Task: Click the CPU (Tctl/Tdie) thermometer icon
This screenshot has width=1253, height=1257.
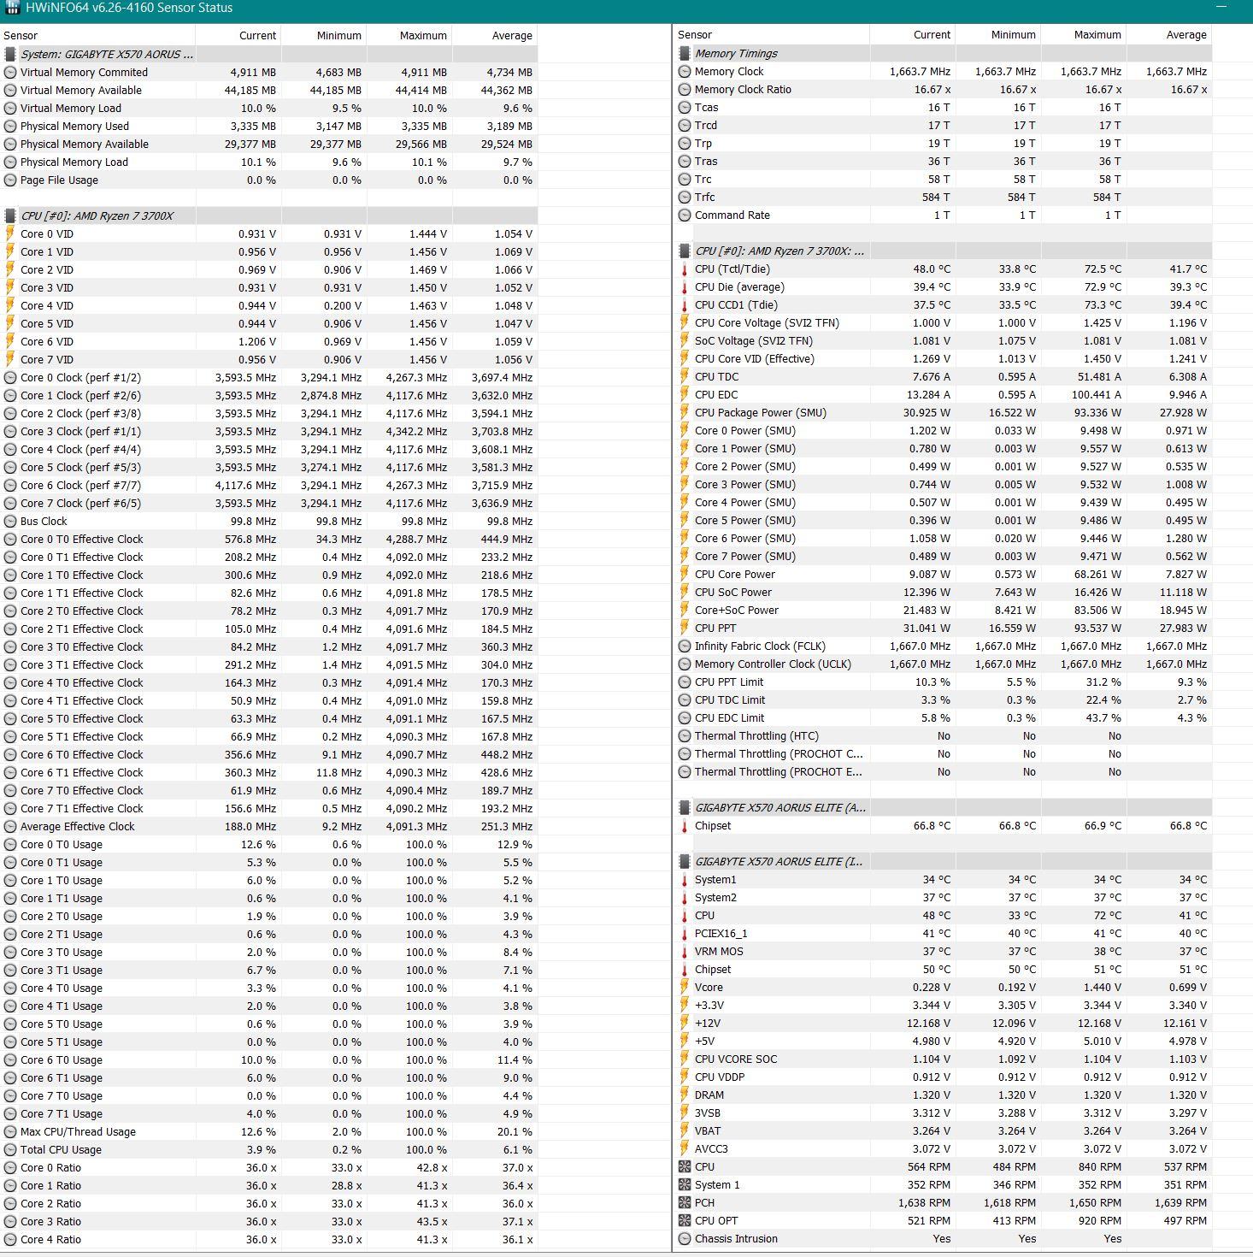Action: [685, 269]
